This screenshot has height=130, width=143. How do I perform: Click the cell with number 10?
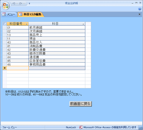pyautogui.click(x=18, y=35)
